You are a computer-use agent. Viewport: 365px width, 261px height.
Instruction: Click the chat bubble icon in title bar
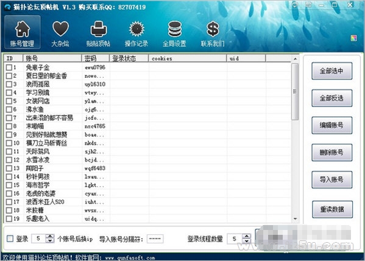click(x=295, y=5)
